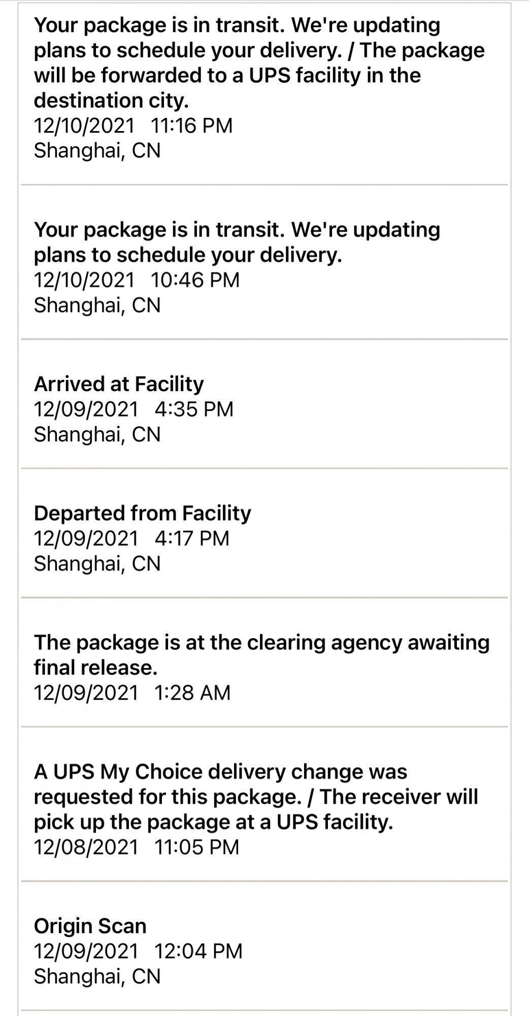Click the 12/09/2021 4:17 PM timestamp
Screen dimensions: 529x1016
tap(131, 538)
